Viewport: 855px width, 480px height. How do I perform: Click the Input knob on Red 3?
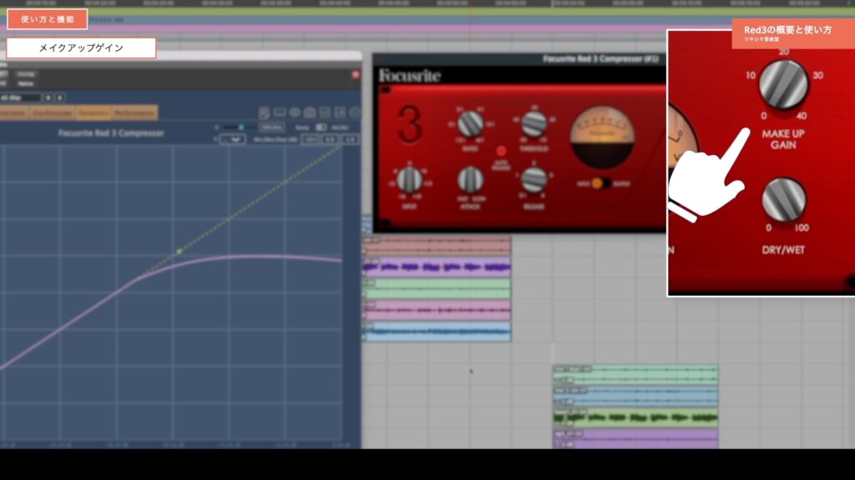pos(409,180)
